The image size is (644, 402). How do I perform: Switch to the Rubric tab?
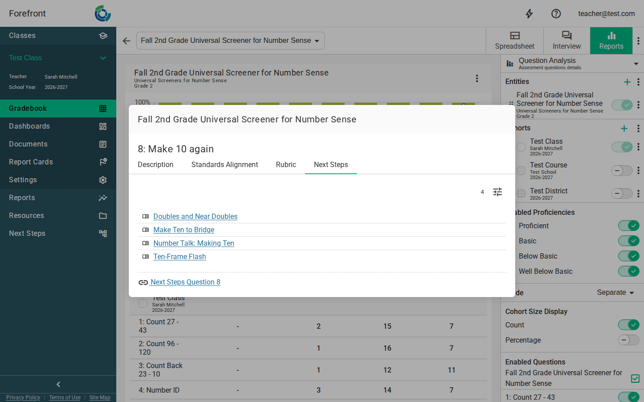point(286,165)
